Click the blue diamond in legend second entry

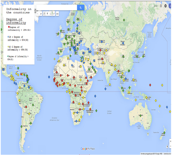coord(8,37)
